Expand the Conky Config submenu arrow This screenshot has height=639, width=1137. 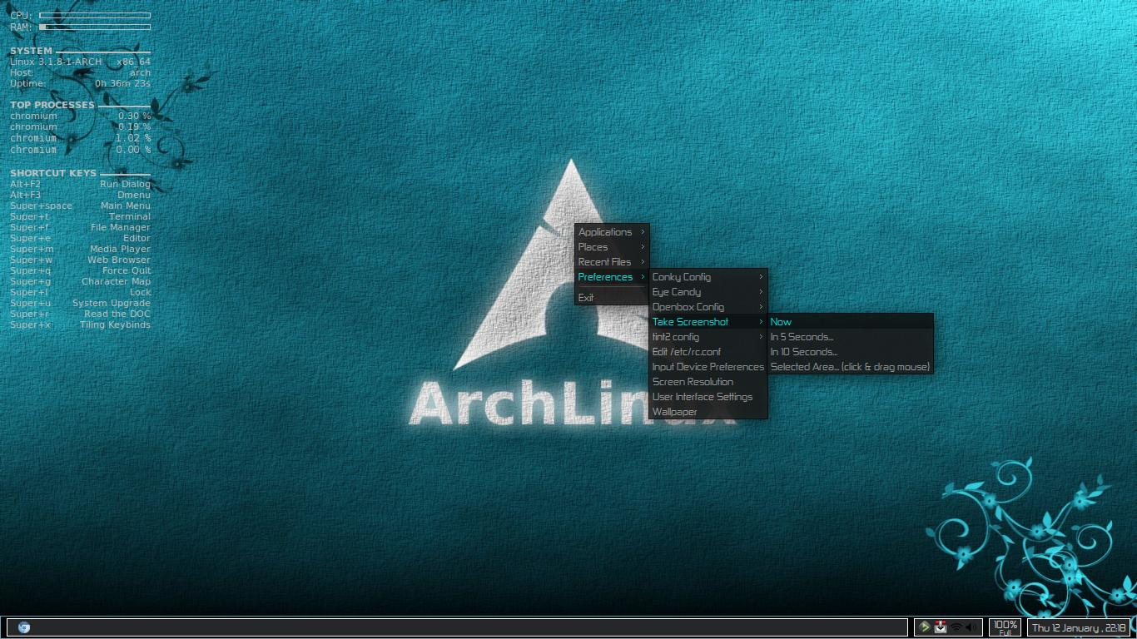click(761, 277)
